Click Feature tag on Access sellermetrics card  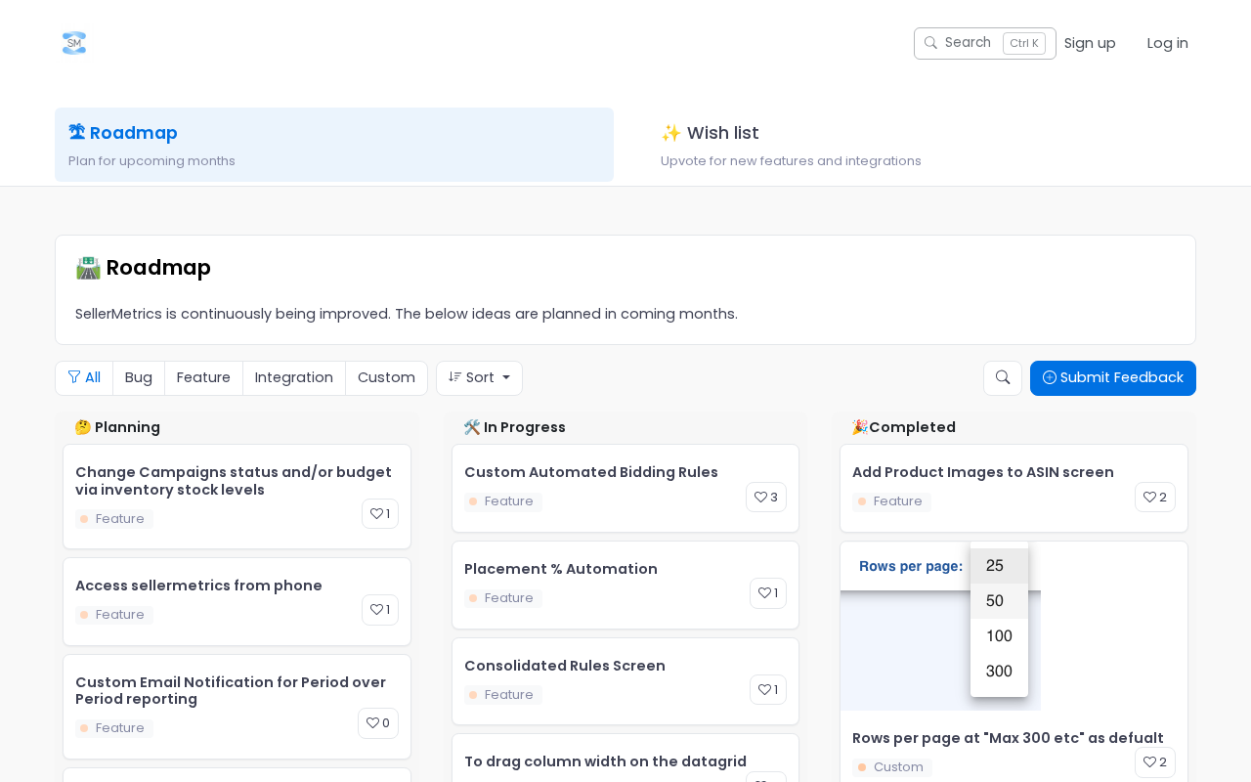click(114, 615)
